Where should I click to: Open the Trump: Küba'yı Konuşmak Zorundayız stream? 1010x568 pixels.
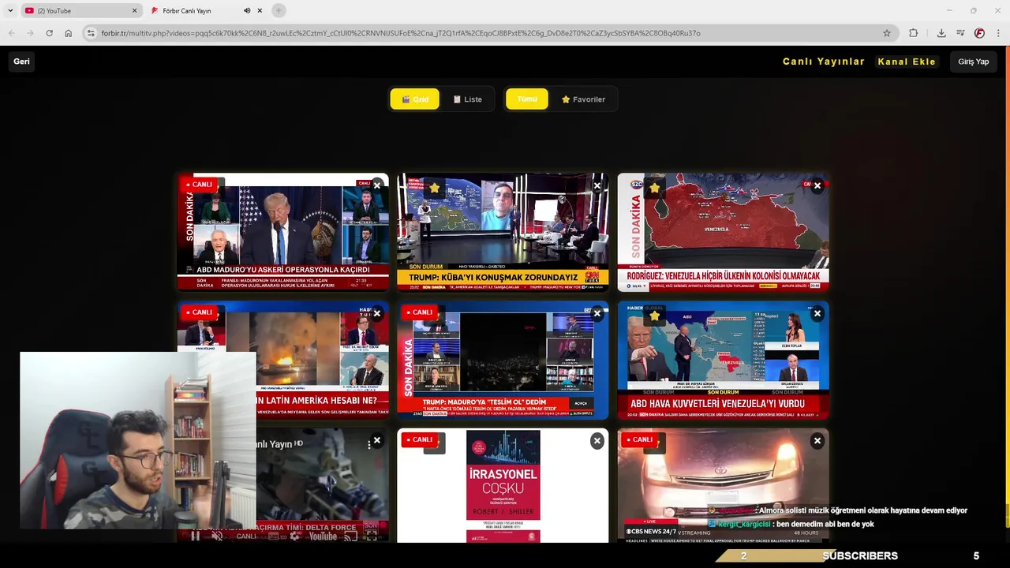point(503,233)
